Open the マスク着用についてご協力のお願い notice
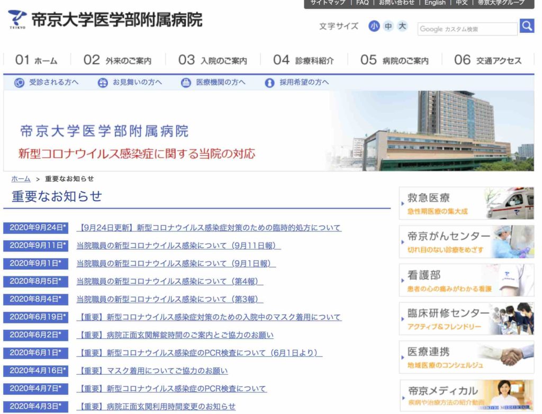542x414 pixels. pos(152,371)
